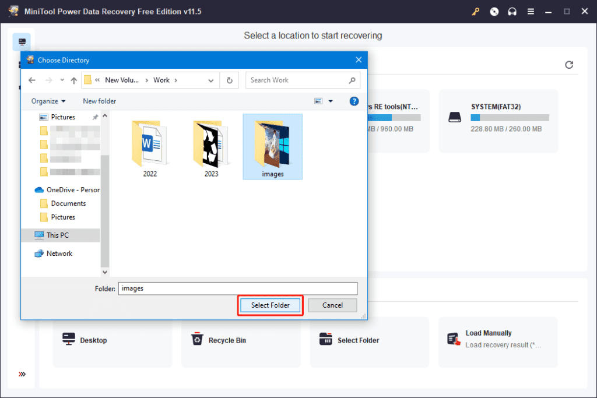Click the search magnifier icon
597x398 pixels.
tap(352, 80)
